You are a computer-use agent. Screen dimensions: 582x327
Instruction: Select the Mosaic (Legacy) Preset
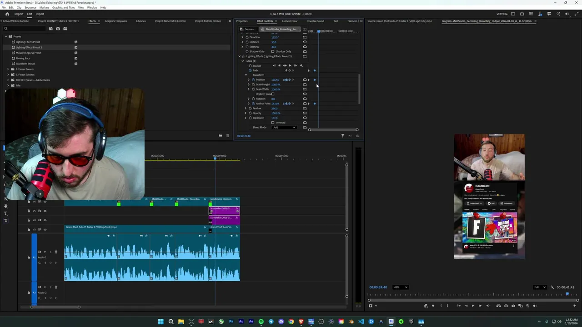point(28,53)
